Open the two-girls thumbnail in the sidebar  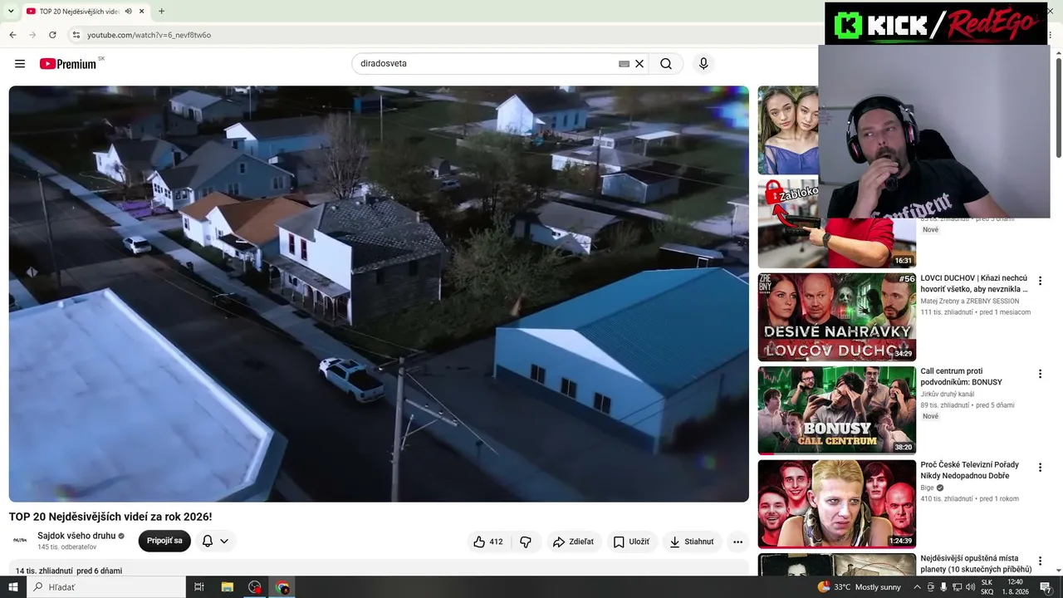coord(787,130)
